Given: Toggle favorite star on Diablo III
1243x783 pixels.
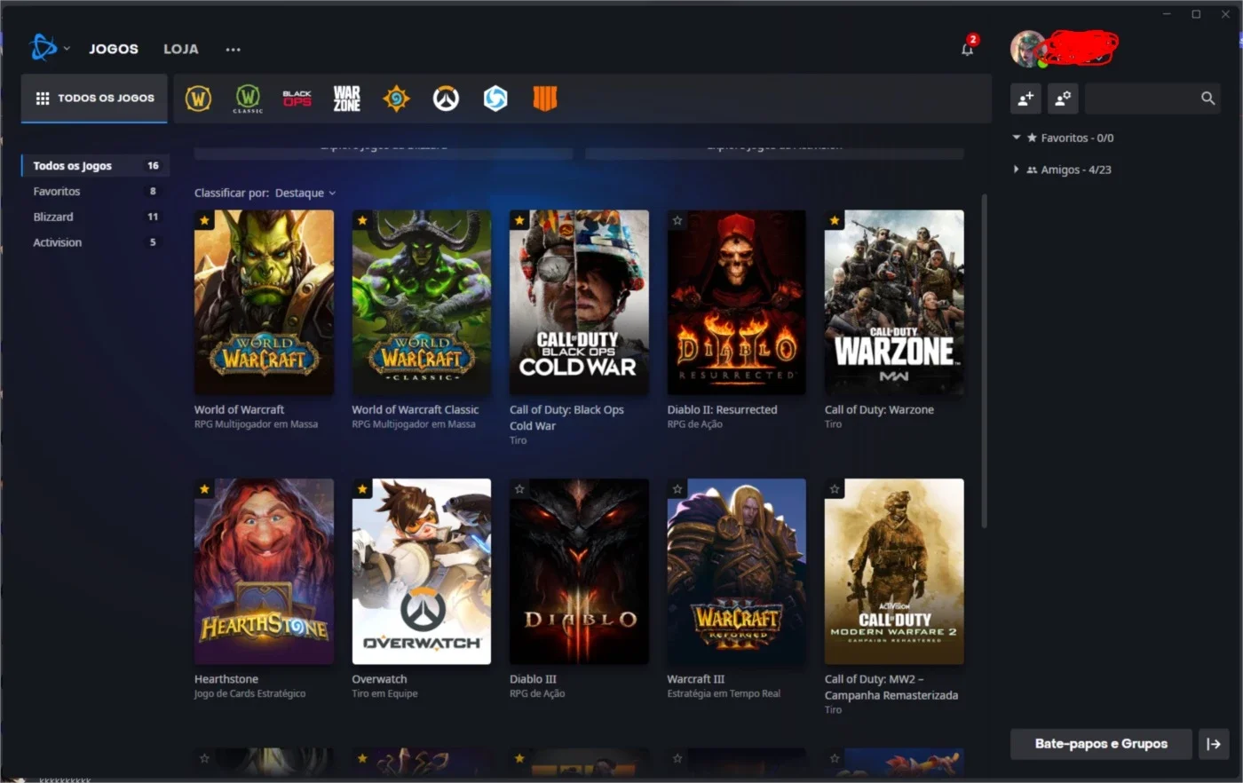Looking at the screenshot, I should click(519, 489).
